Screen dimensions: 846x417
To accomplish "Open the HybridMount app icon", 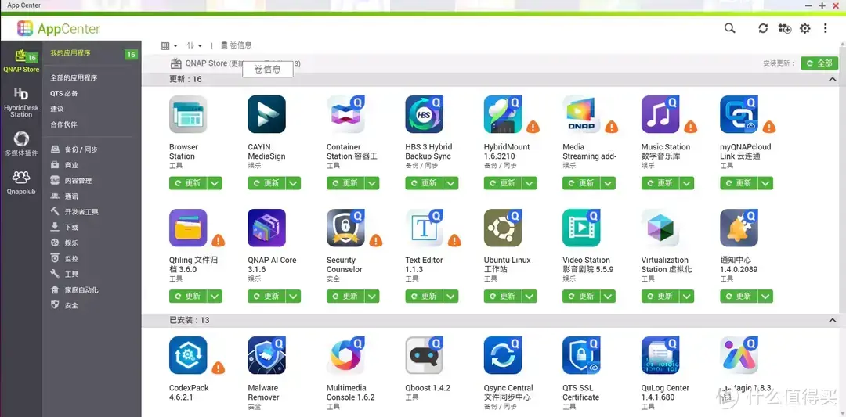I will [x=503, y=114].
